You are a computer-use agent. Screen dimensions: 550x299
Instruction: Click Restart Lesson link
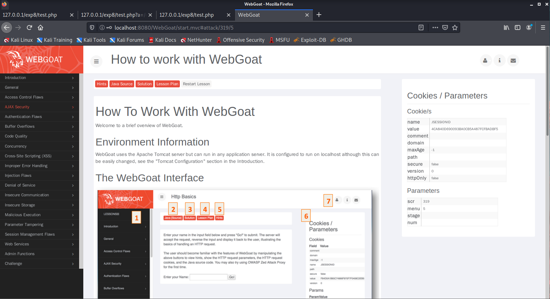pos(196,84)
